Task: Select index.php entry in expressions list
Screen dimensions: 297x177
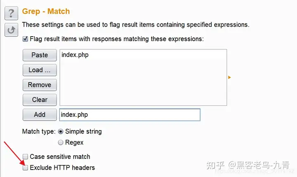Action: [x=75, y=55]
